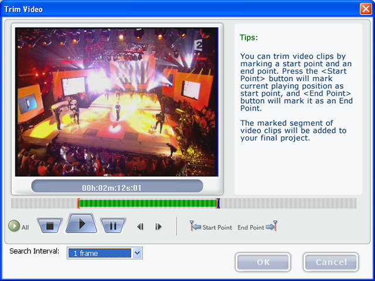Image resolution: width=375 pixels, height=281 pixels.
Task: Pause the video playback
Action: pyautogui.click(x=112, y=226)
